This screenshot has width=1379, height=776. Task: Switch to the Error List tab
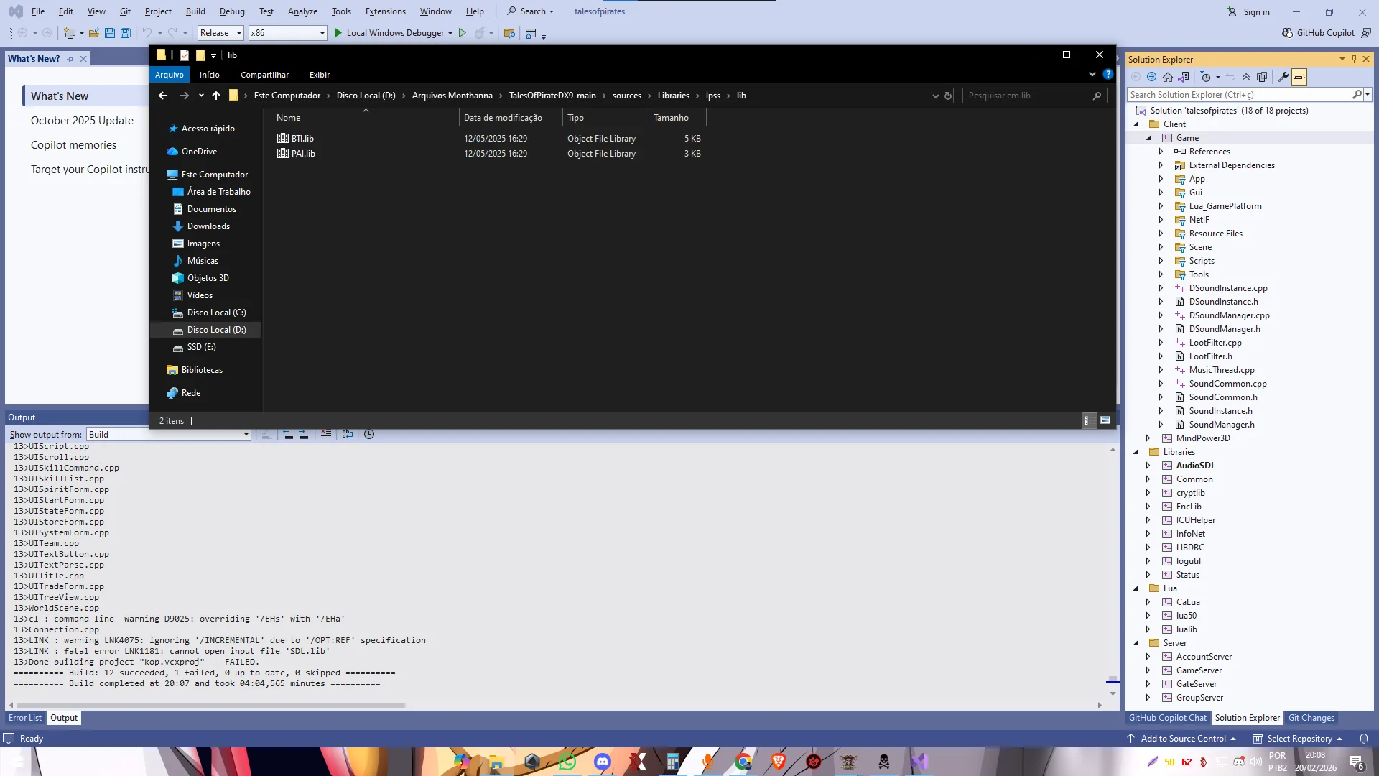tap(25, 718)
